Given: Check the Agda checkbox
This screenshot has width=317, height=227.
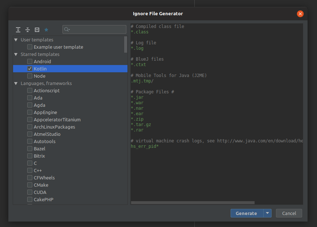Looking at the screenshot, I should click(x=30, y=105).
